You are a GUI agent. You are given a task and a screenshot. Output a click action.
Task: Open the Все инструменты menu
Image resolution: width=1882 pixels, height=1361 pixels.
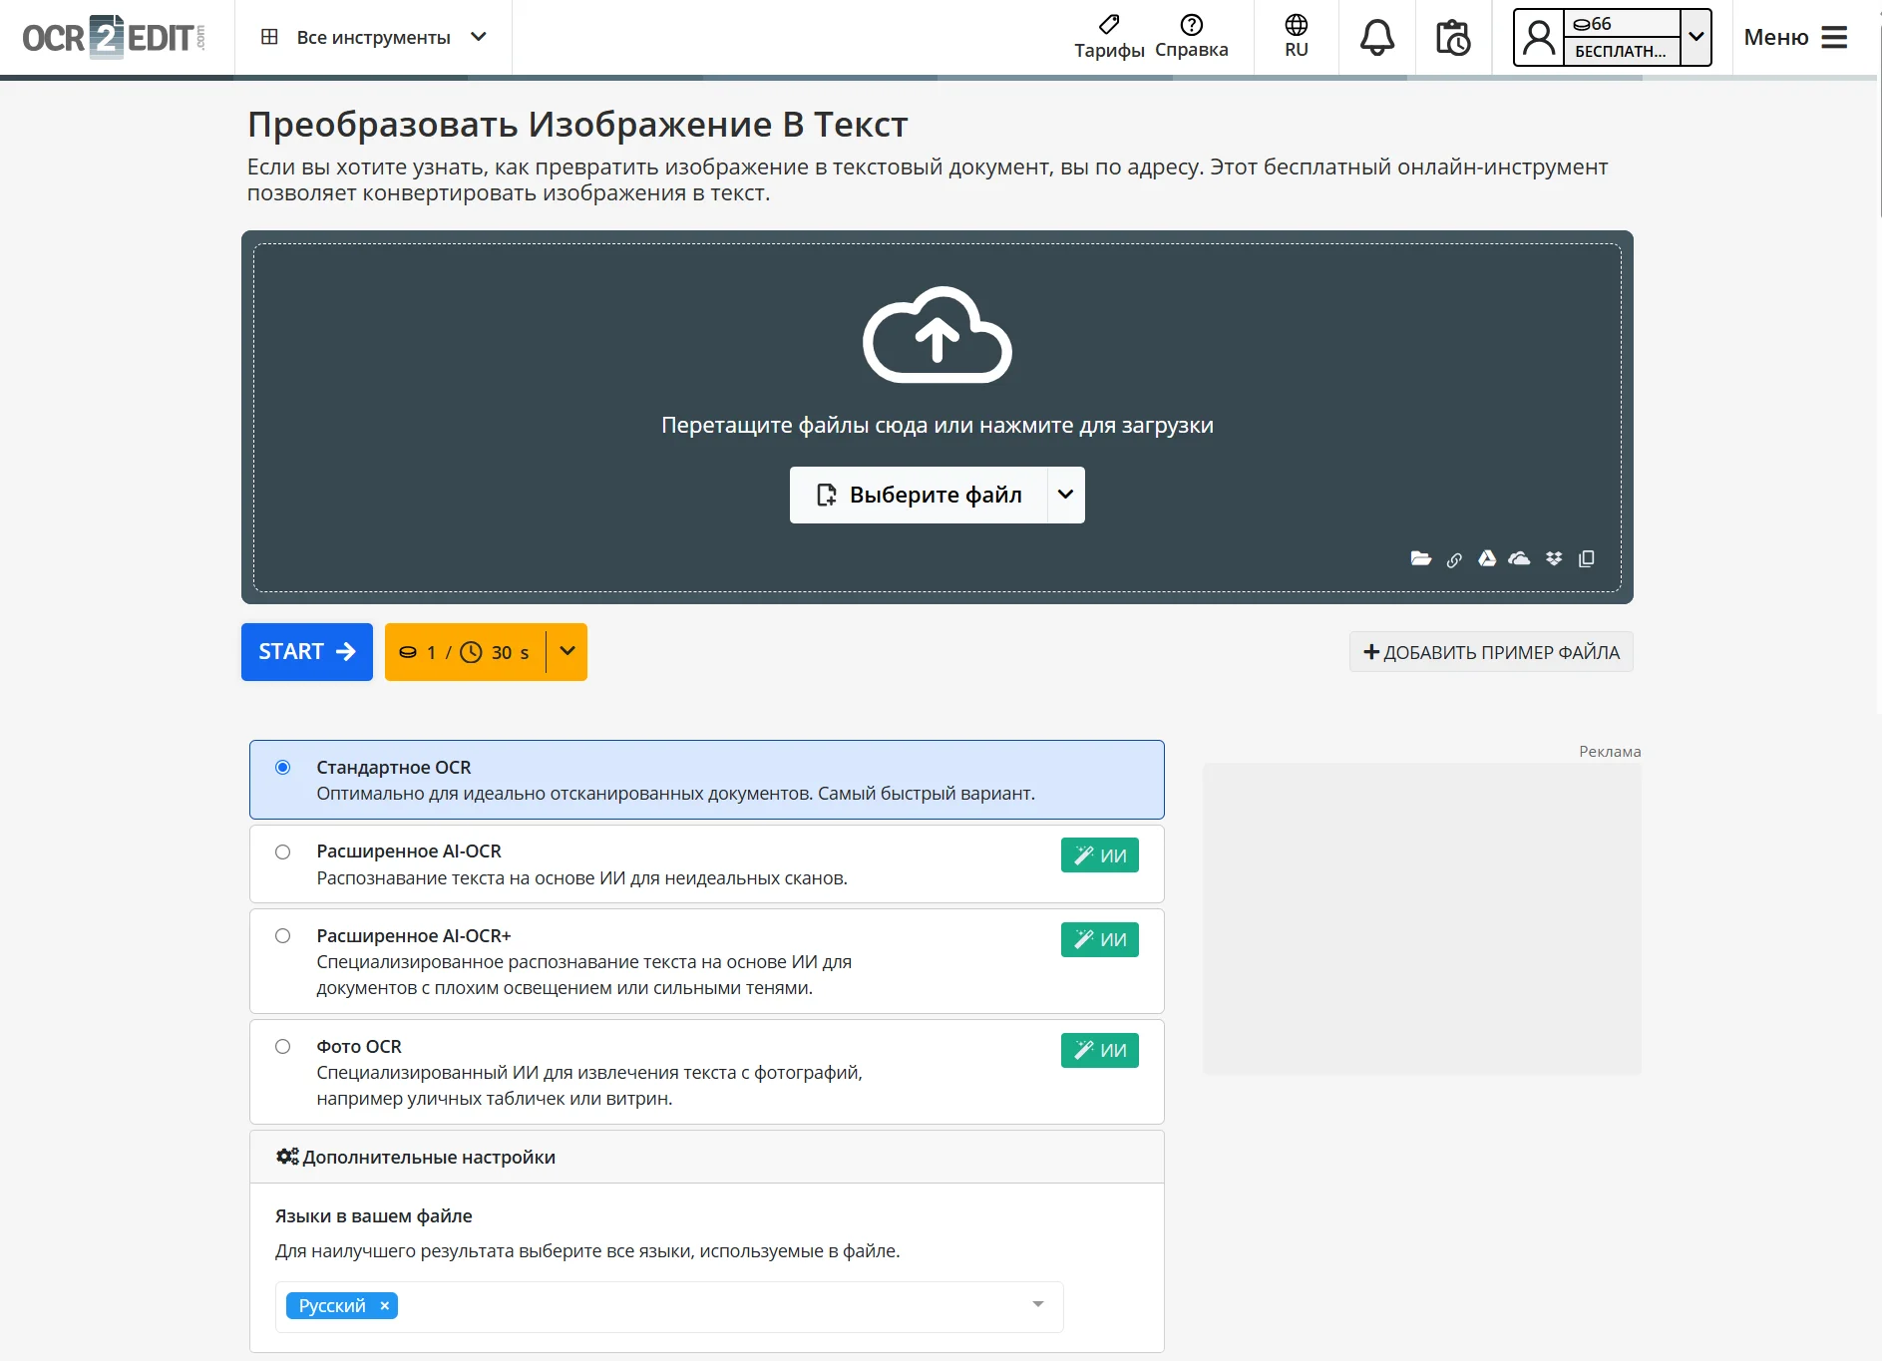[374, 38]
